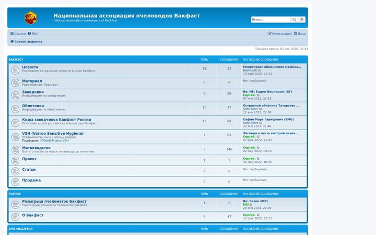This screenshot has width=376, height=235.
Task: View latest post icon in Коды заводчиков row
Action: (261, 123)
